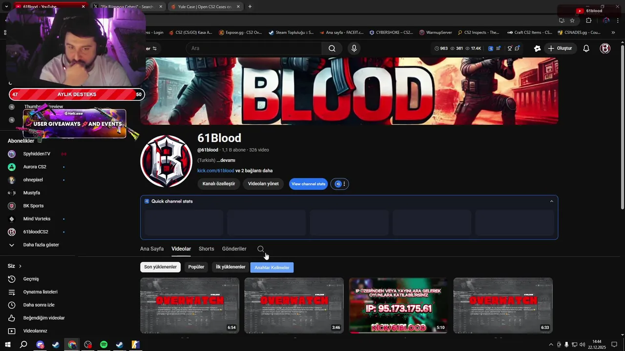Open the IP 95.173.175.61 video thumbnail

398,306
